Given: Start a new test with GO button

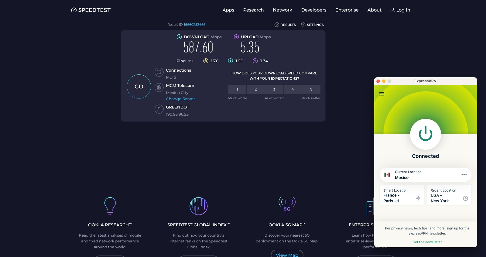Looking at the screenshot, I should [139, 87].
